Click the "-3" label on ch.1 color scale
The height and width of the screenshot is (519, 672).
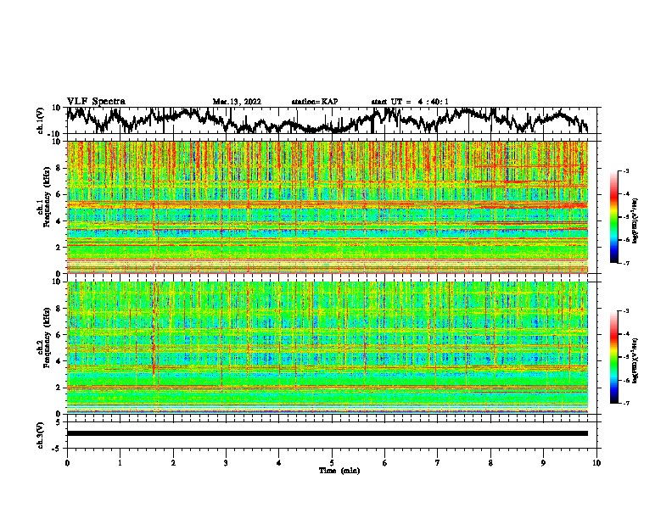click(626, 170)
